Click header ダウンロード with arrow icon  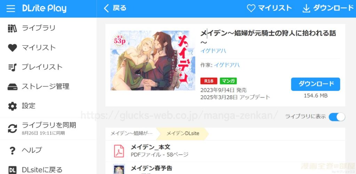click(328, 8)
